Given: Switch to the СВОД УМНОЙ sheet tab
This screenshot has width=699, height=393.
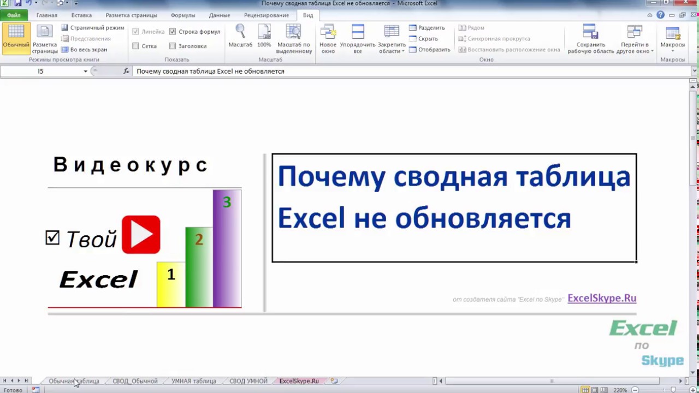Looking at the screenshot, I should (x=248, y=381).
